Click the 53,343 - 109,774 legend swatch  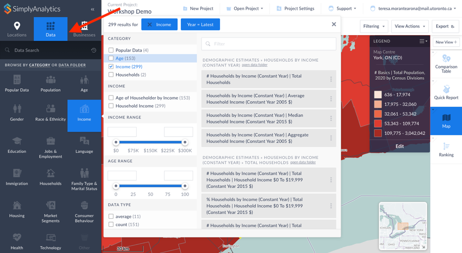[378, 123]
